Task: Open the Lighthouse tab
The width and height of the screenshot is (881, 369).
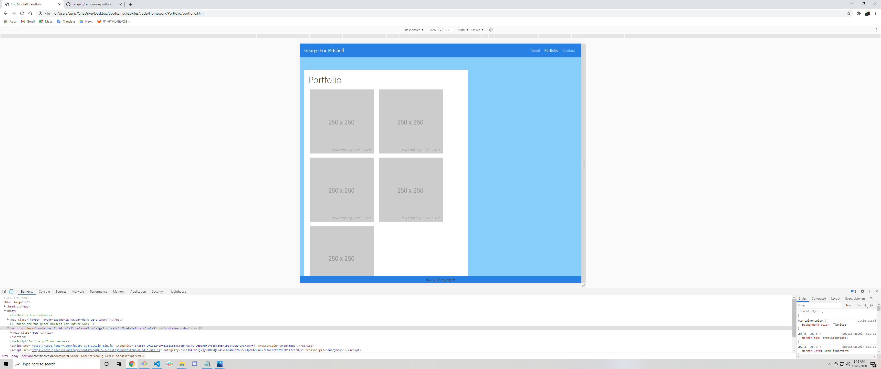Action: point(179,291)
